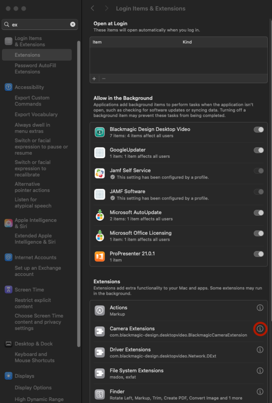The width and height of the screenshot is (272, 403).
Task: Switch off ProPresenter 21.0.1 background item
Action: click(258, 254)
